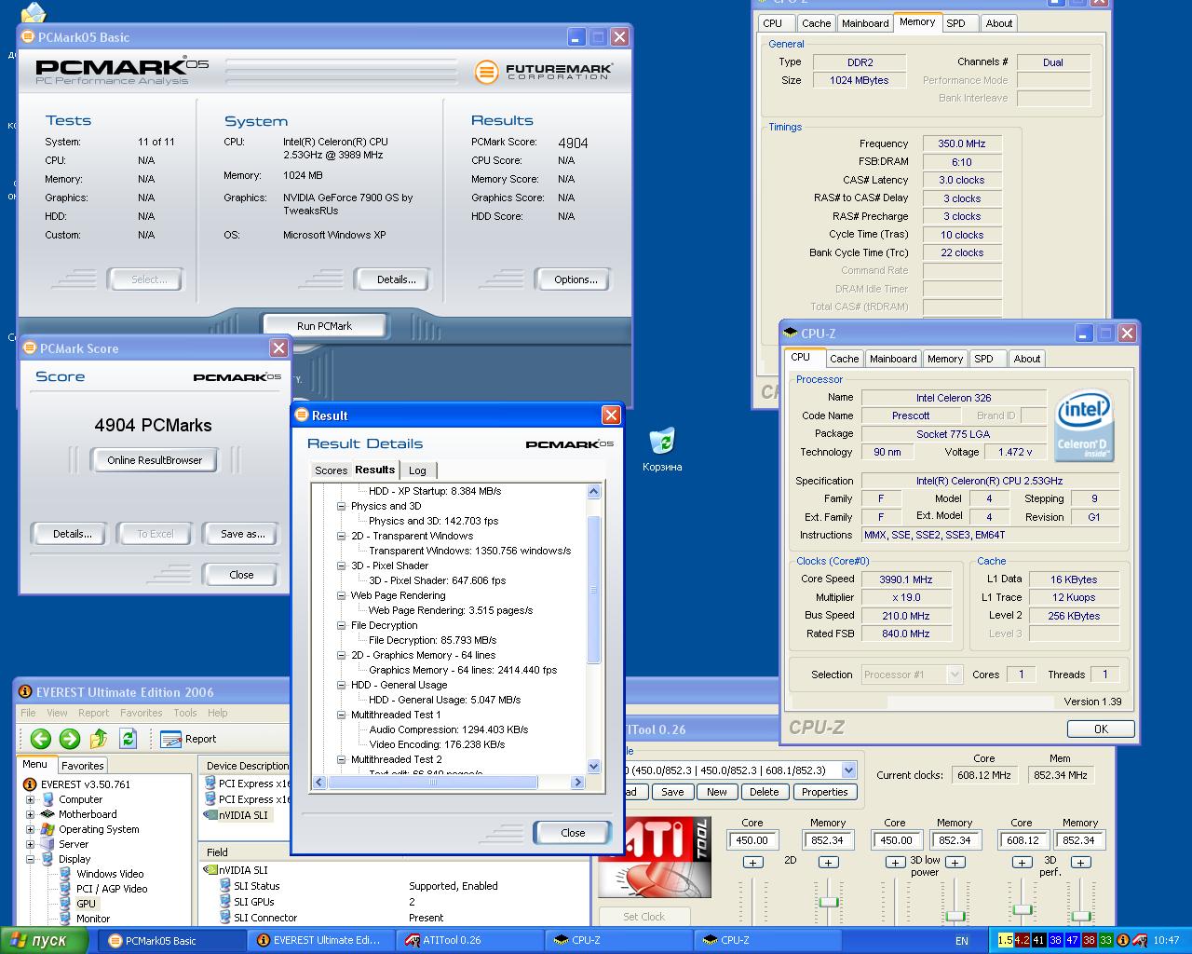Screen dimensions: 1192x954
Task: Click the EVEREST v3.50.761 root icon
Action: coord(31,784)
